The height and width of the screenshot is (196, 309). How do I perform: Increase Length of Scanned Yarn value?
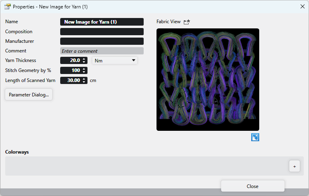point(84,79)
